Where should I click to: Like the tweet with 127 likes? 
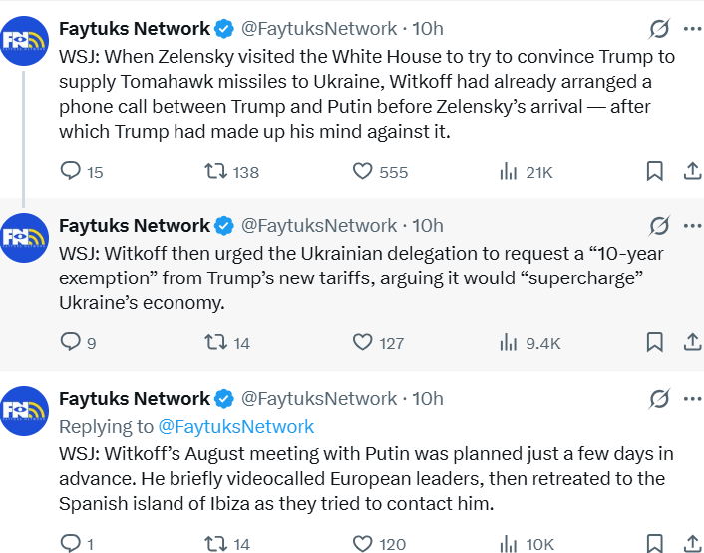click(x=364, y=342)
